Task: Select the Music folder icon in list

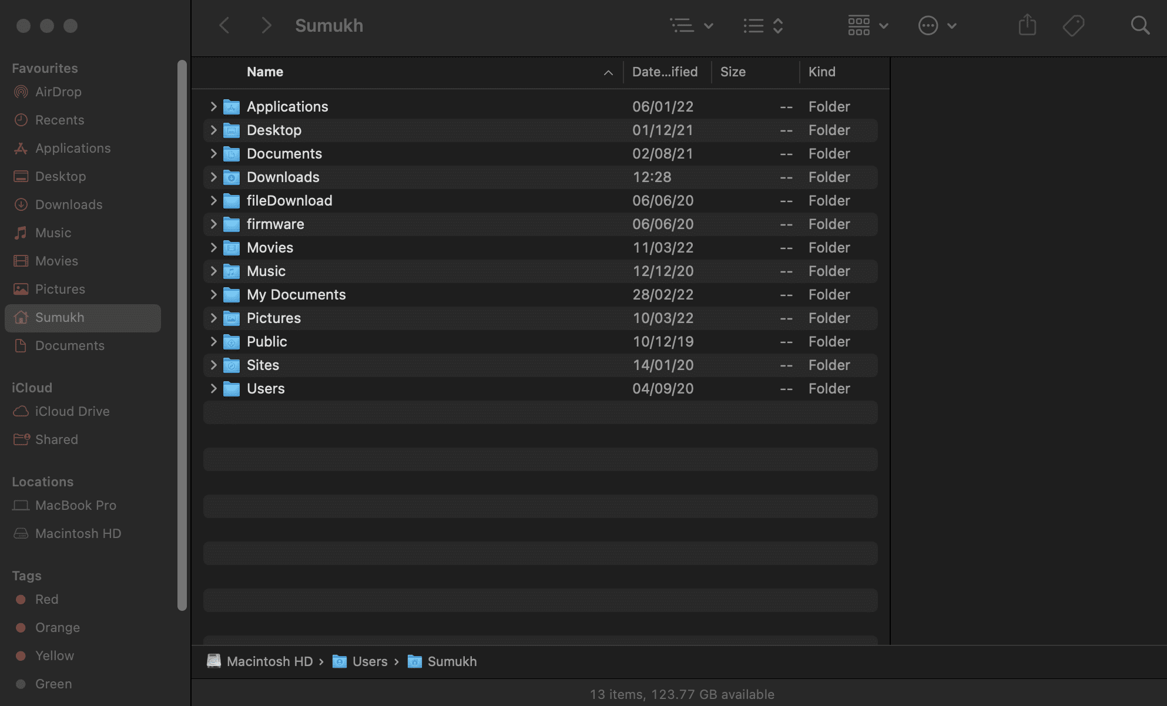Action: pyautogui.click(x=232, y=271)
